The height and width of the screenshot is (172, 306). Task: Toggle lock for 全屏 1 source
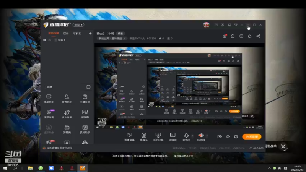[50, 40]
